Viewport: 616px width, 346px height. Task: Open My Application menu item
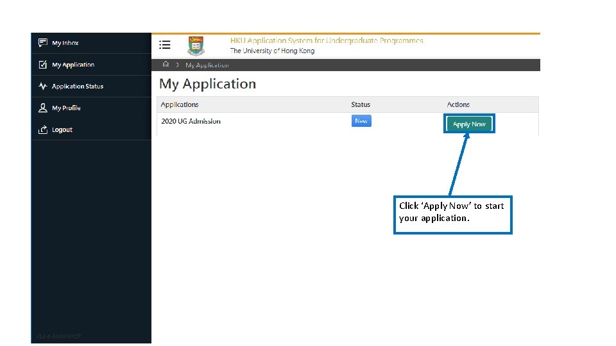tap(91, 64)
